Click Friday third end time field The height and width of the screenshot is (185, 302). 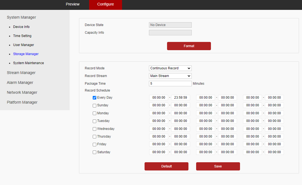point(275,144)
